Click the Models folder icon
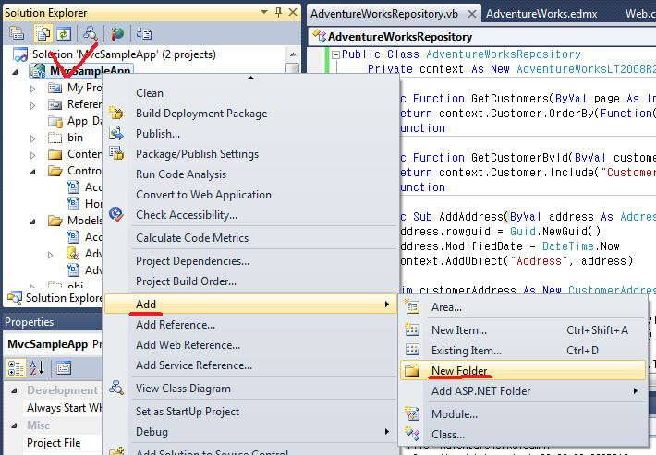 tap(55, 221)
